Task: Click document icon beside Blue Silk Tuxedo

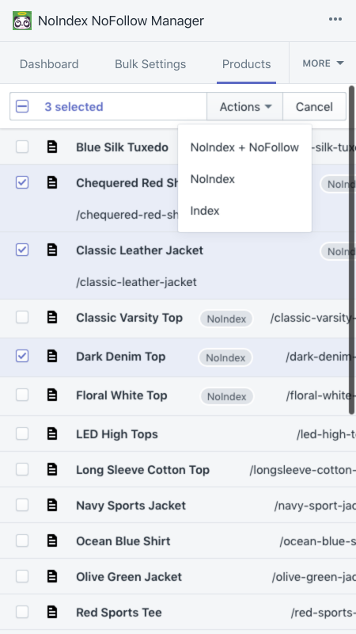Action: (52, 147)
